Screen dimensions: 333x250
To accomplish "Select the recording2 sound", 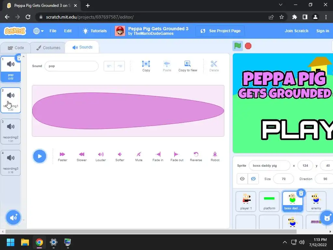I will [11, 132].
